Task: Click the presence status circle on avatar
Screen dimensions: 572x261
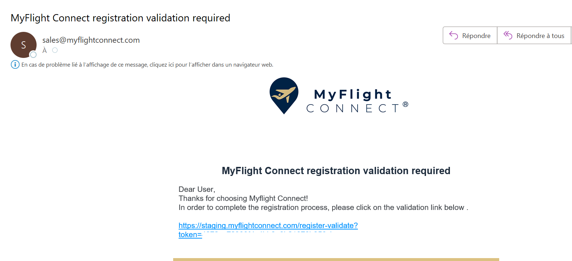Action: [33, 55]
